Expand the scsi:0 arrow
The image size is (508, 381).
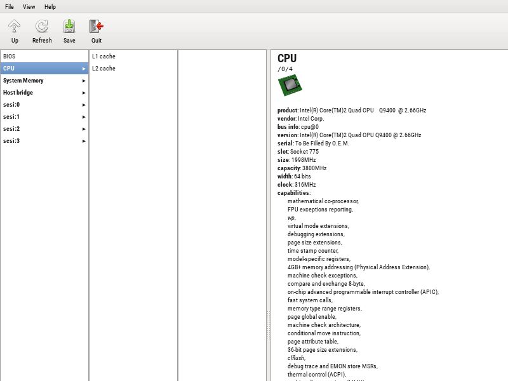tap(84, 105)
